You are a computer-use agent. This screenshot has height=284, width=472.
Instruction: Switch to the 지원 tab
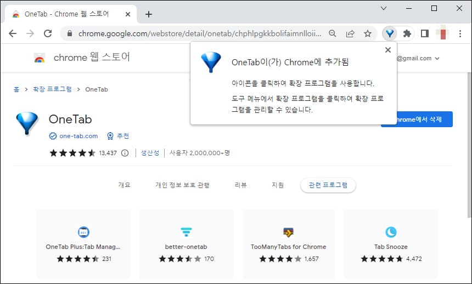tap(278, 185)
